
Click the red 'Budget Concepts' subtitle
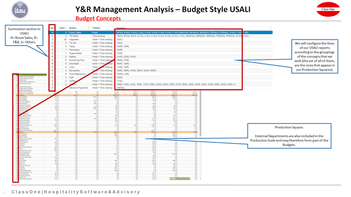[x=98, y=18]
